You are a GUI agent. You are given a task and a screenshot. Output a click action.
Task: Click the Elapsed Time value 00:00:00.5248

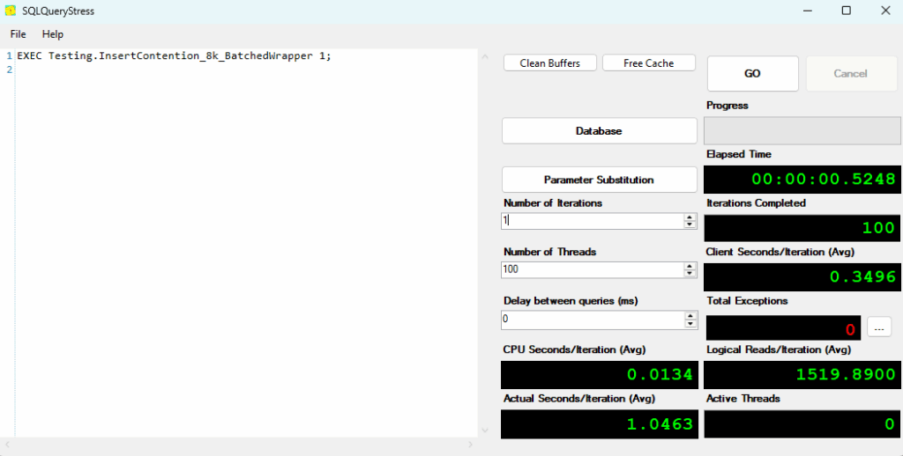coord(824,180)
